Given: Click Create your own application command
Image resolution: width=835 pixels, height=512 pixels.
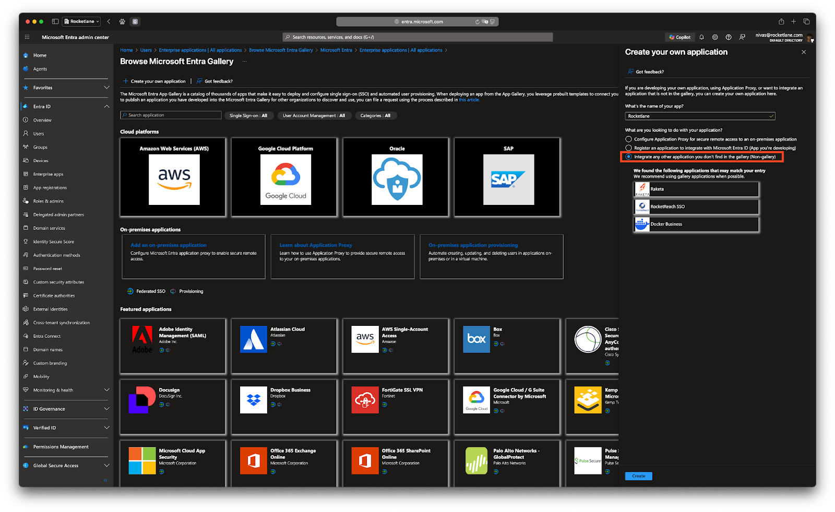Looking at the screenshot, I should click(154, 81).
